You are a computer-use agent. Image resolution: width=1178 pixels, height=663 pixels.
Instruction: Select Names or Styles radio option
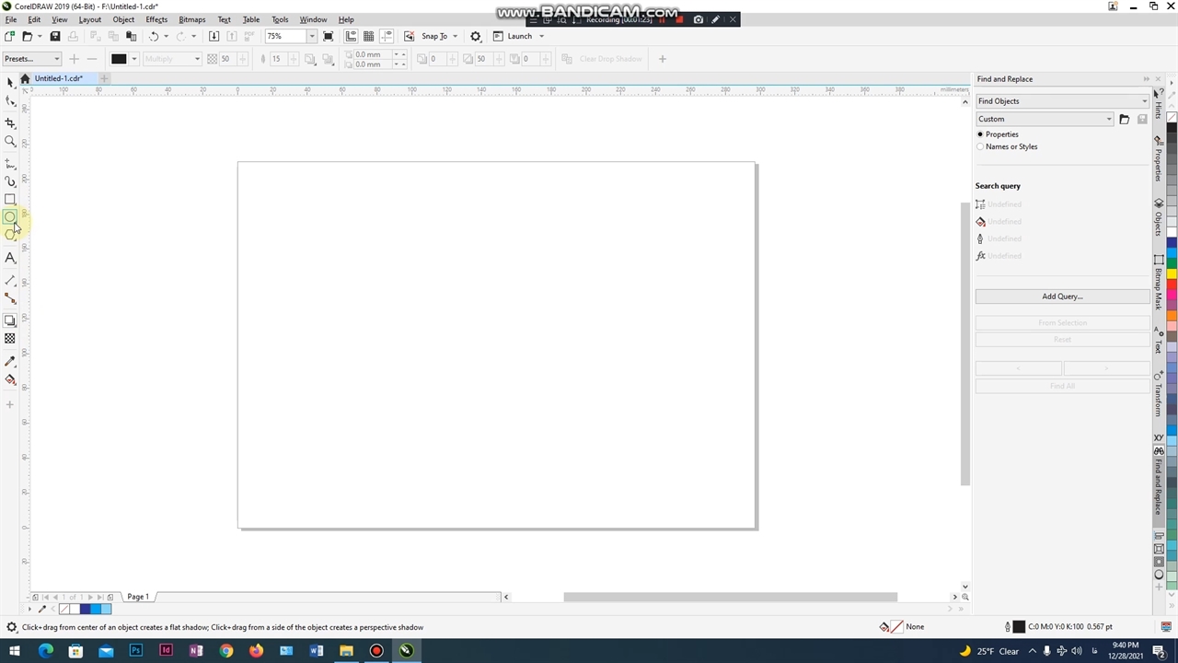(980, 146)
